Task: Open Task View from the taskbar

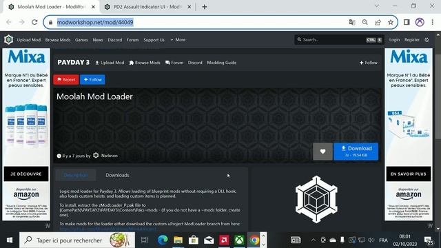Action: tap(145, 240)
